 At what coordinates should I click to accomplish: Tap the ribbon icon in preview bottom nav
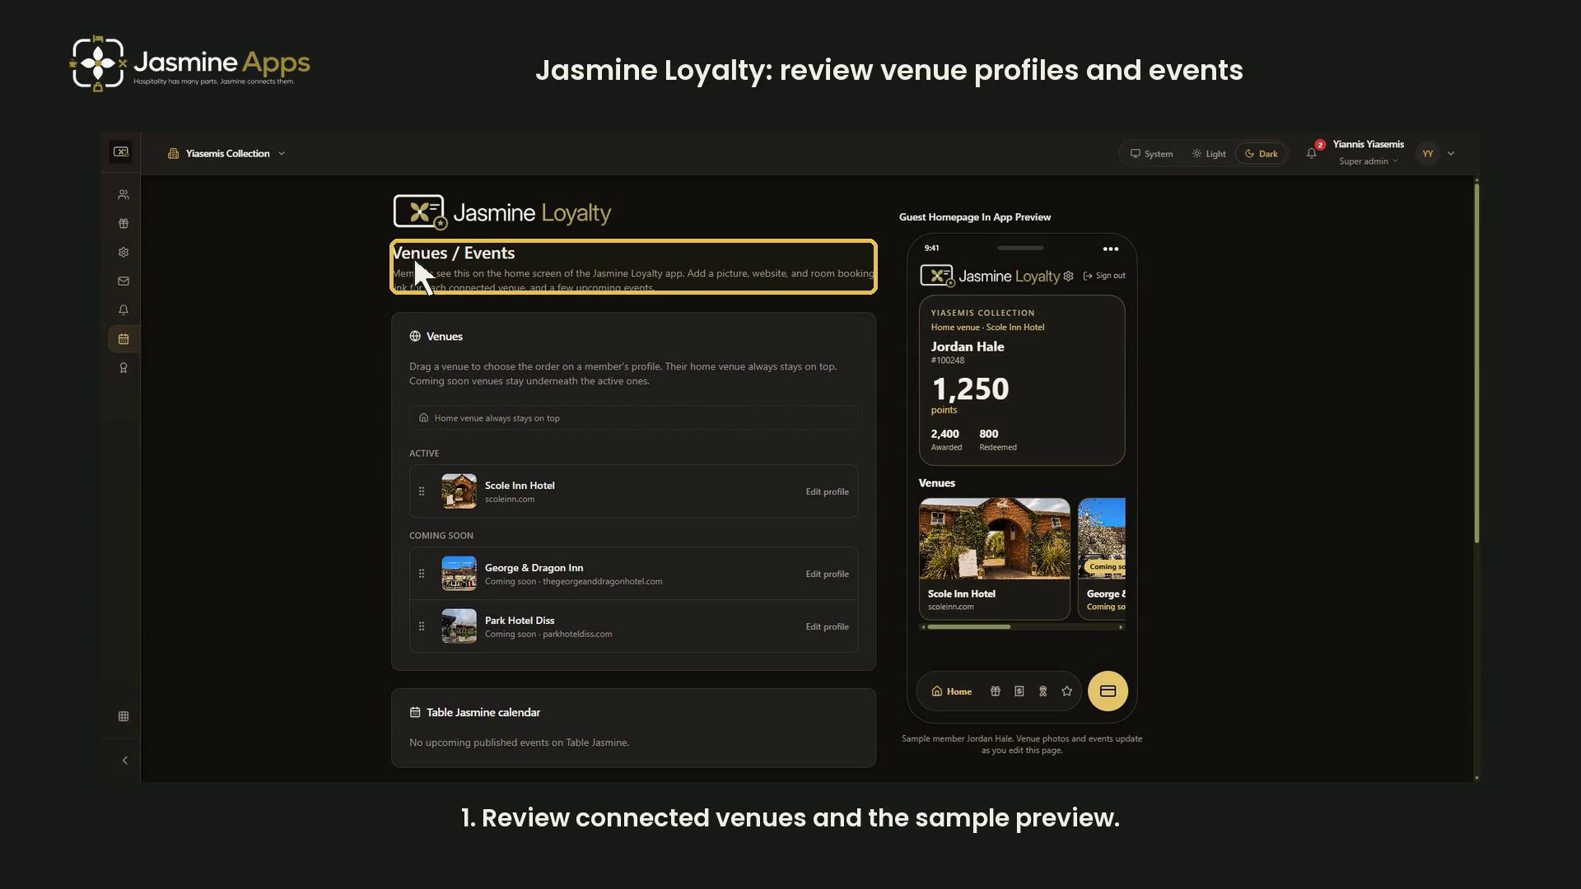tap(1043, 691)
